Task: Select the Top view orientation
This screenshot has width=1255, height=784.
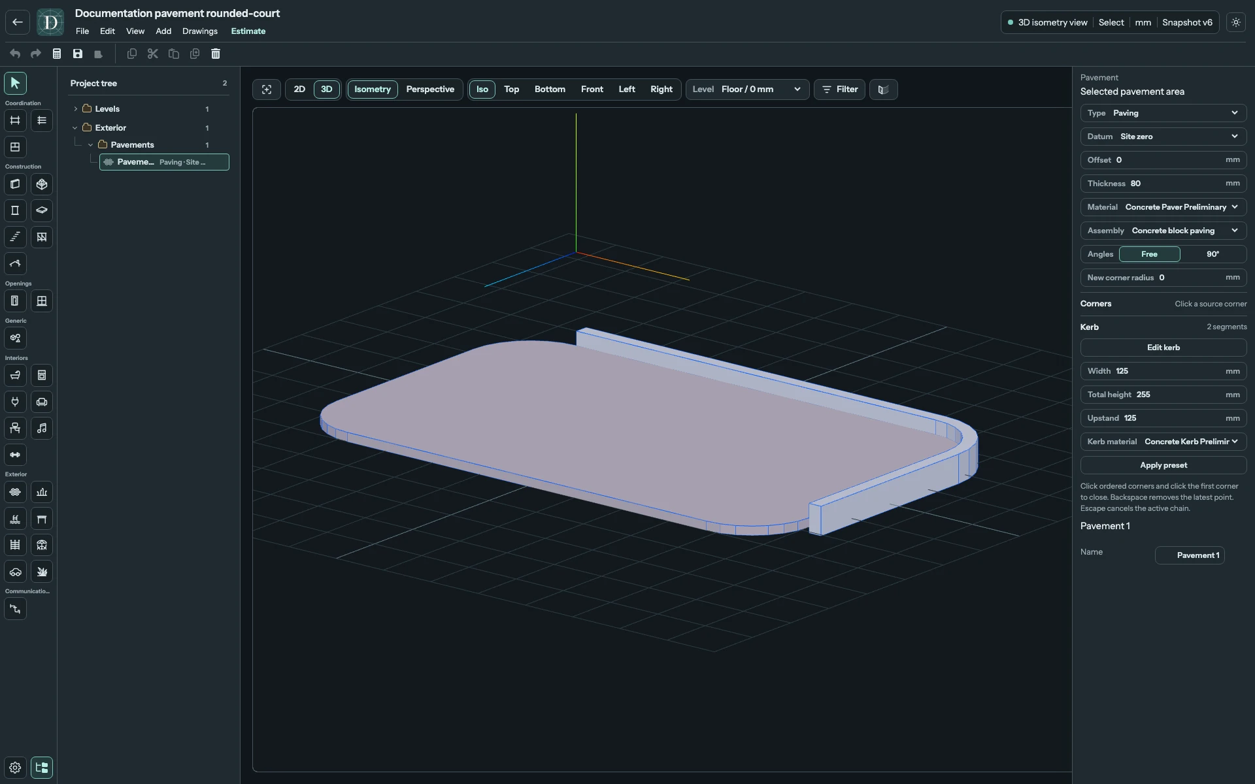Action: click(x=511, y=90)
